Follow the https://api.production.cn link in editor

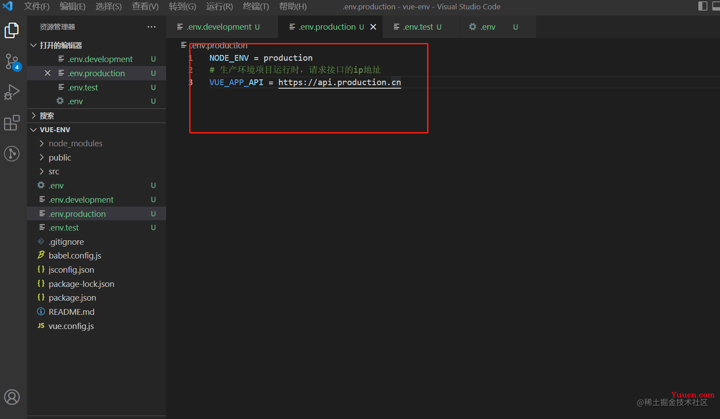pyautogui.click(x=339, y=82)
